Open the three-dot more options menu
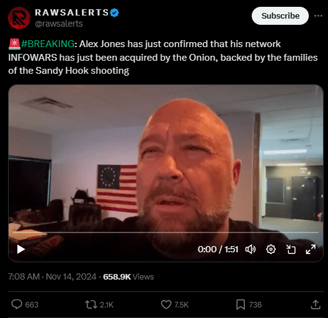Image resolution: width=328 pixels, height=318 pixels. [318, 15]
